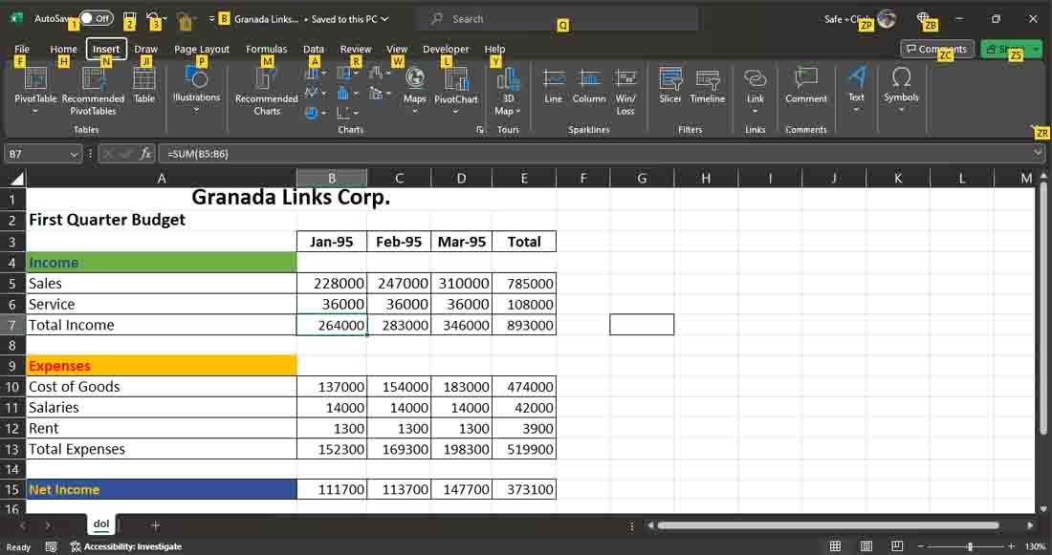
Task: Insert a Win/Loss sparkline
Action: [x=625, y=91]
